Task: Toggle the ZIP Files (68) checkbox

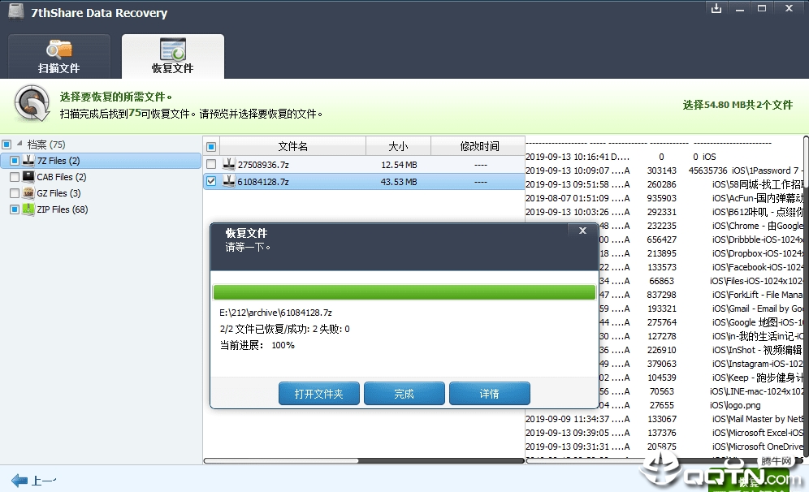Action: pos(15,209)
